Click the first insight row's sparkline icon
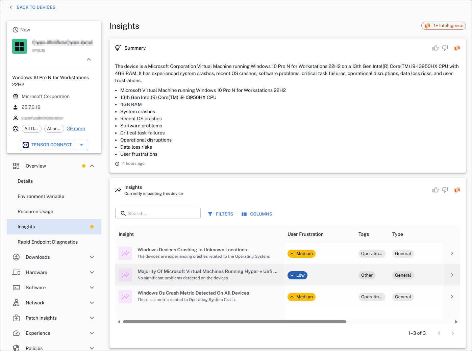Image resolution: width=472 pixels, height=351 pixels. (x=125, y=253)
